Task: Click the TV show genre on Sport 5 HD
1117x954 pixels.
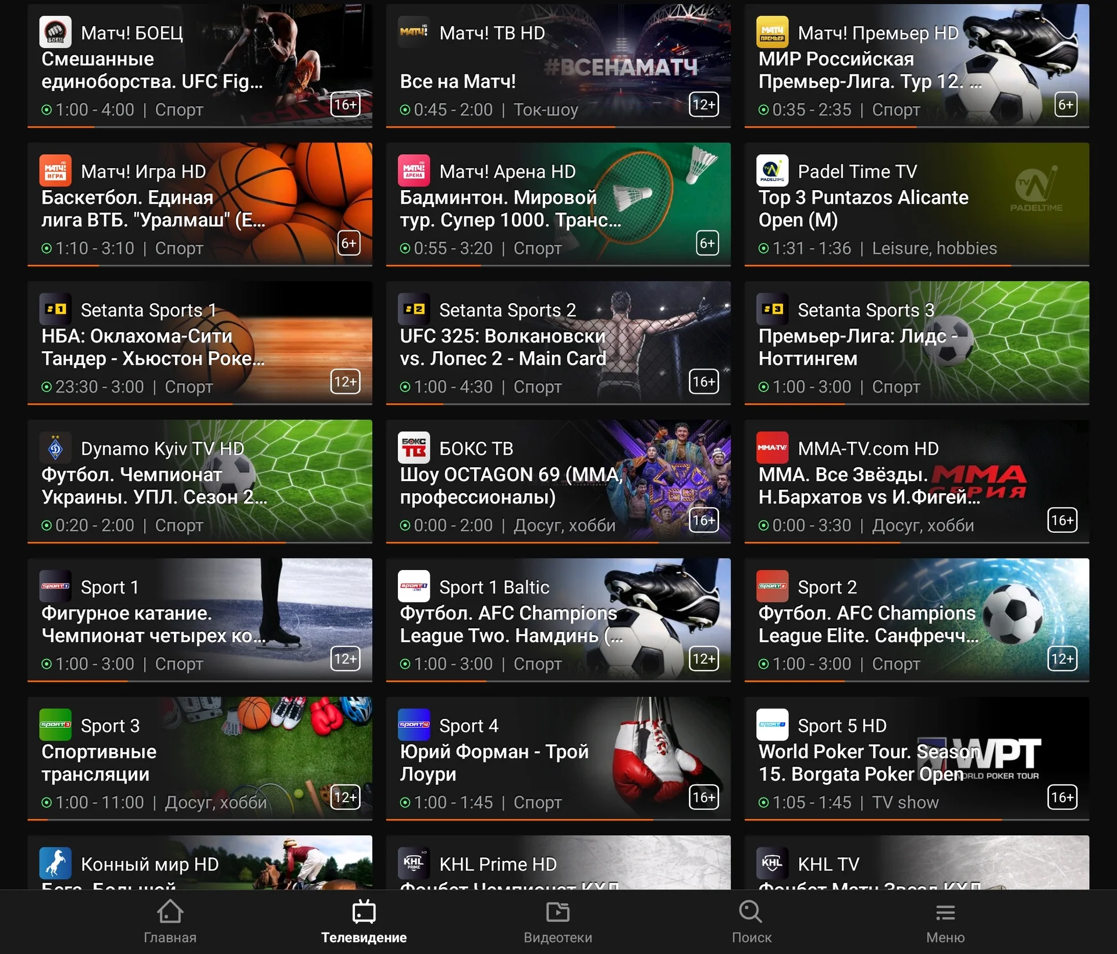Action: pyautogui.click(x=905, y=802)
